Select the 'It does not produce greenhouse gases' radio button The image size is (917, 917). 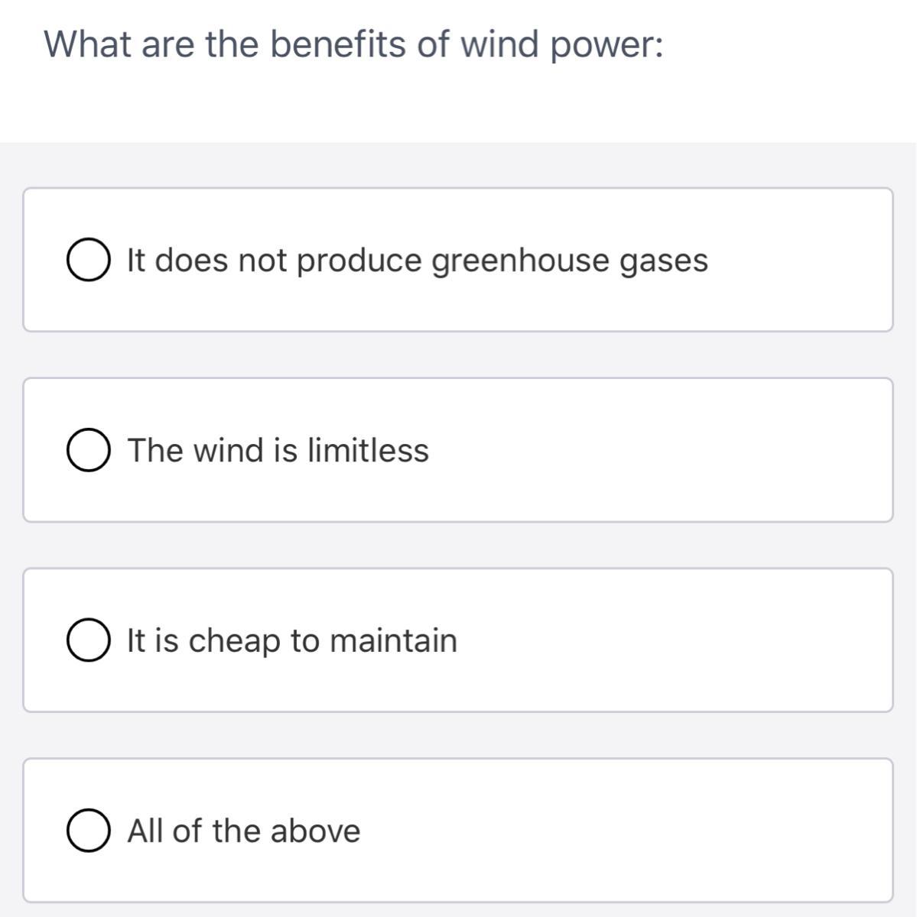point(86,261)
